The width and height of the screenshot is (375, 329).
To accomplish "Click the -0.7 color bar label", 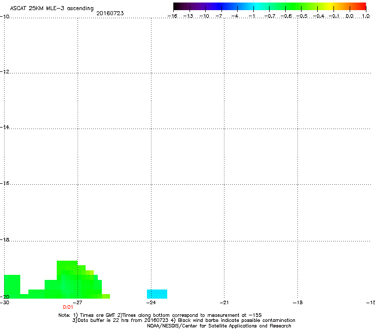I will pos(270,16).
